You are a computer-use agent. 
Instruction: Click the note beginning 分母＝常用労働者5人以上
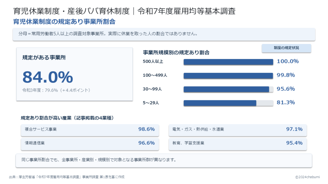108,34
